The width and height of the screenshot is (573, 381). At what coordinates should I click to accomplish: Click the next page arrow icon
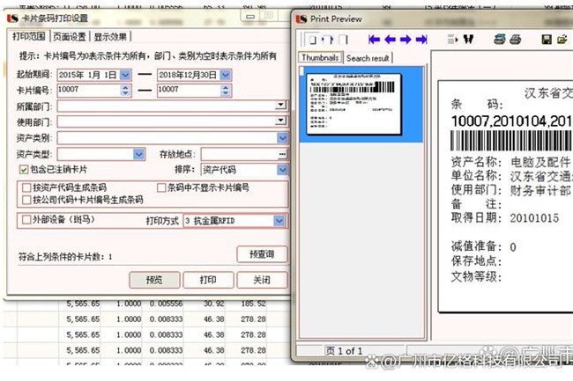(405, 40)
